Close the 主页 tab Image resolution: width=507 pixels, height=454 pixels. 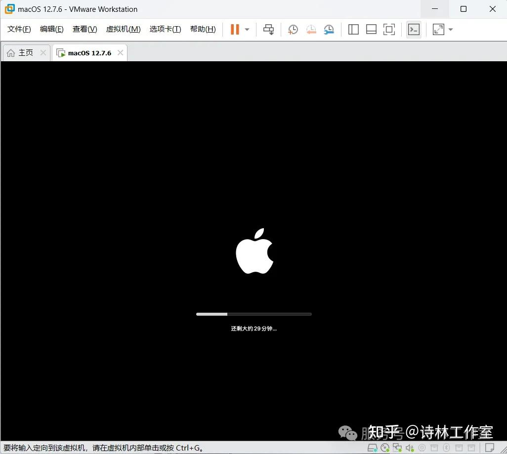[x=43, y=52]
